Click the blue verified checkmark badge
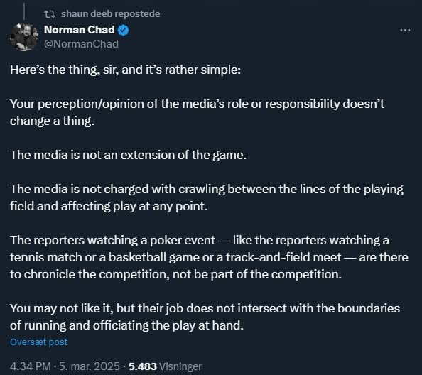Screen dimensions: 422x375 124,30
